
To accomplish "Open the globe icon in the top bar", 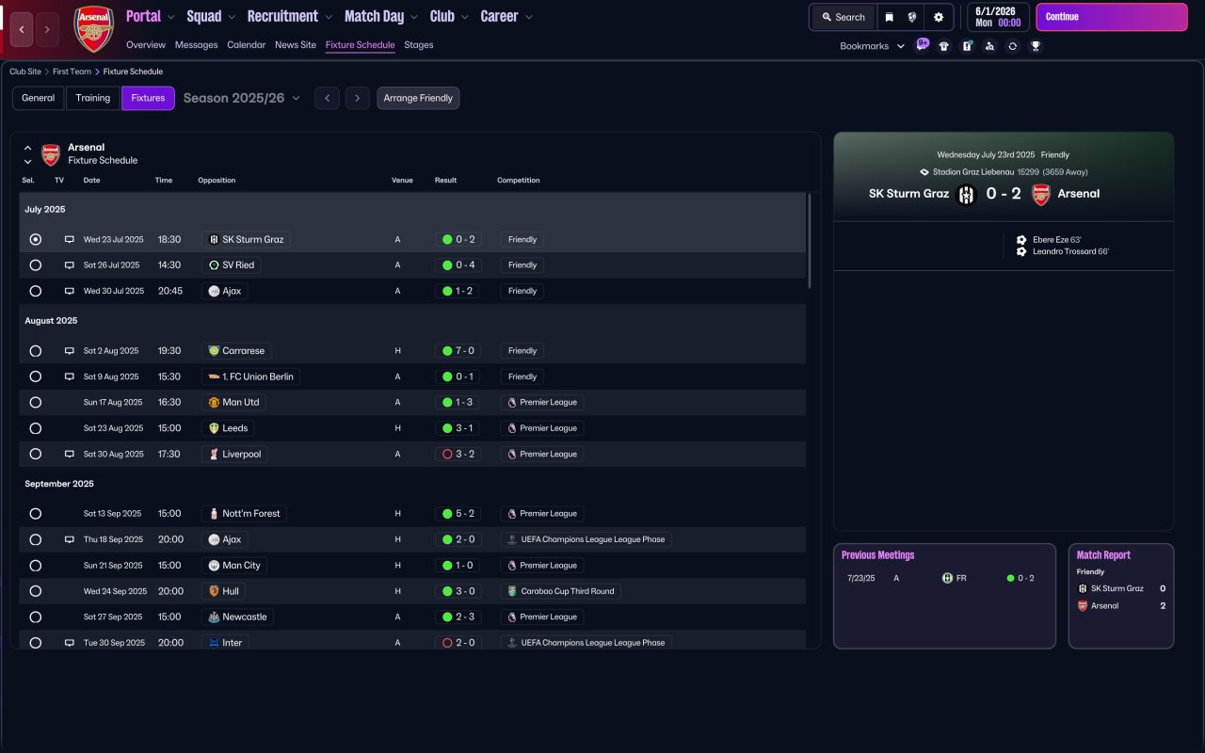I will (x=912, y=17).
